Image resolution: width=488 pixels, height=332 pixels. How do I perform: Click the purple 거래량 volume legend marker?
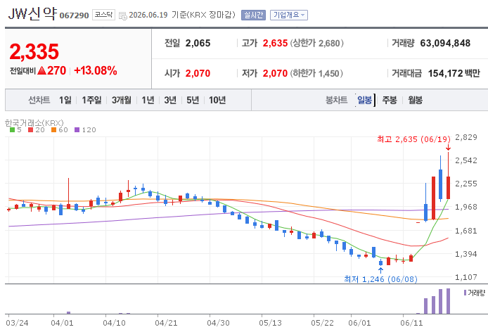pyautogui.click(x=465, y=293)
